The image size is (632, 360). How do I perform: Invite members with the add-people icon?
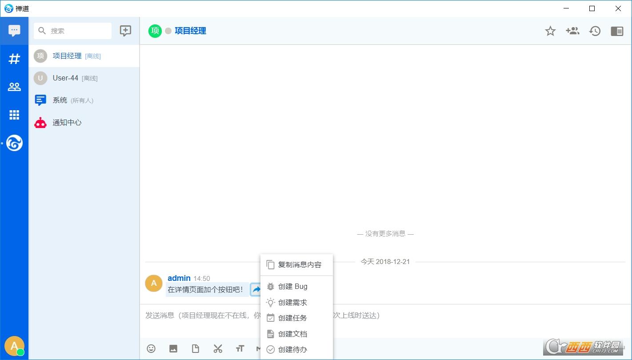tap(572, 31)
